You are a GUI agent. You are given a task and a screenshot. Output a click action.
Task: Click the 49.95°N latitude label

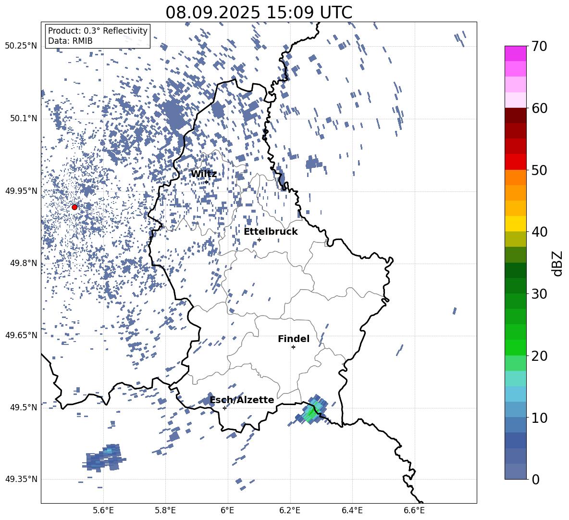(21, 191)
